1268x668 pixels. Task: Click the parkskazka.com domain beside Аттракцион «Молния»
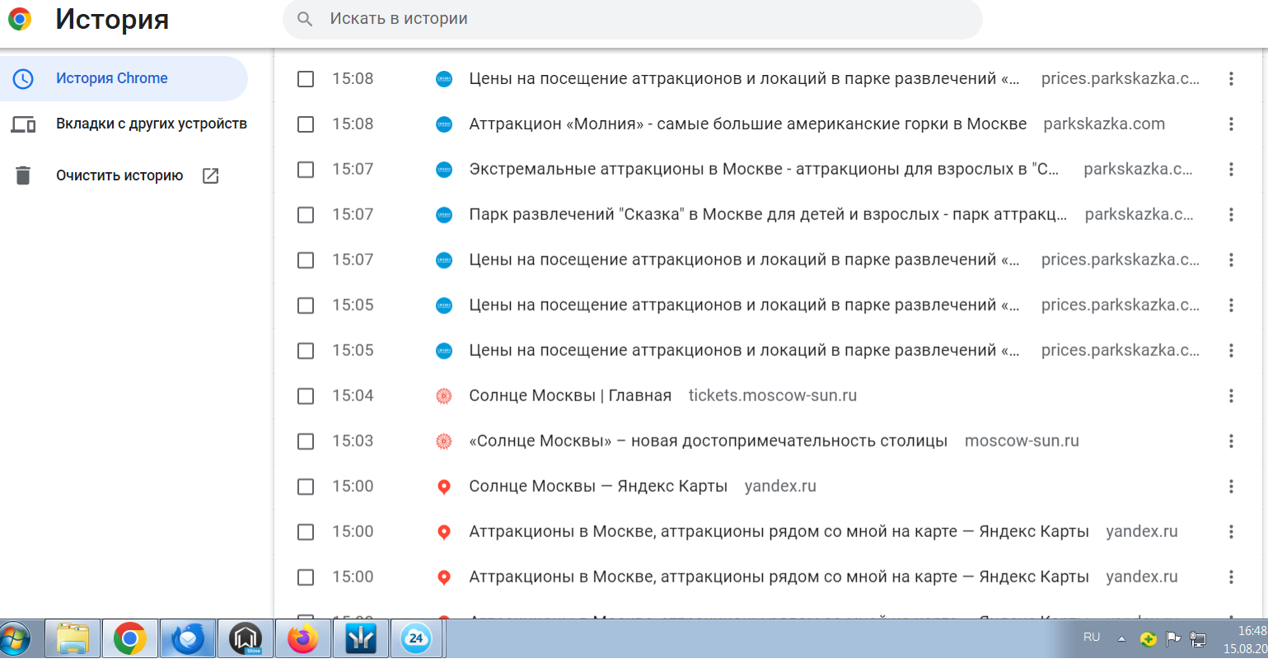(x=1104, y=124)
